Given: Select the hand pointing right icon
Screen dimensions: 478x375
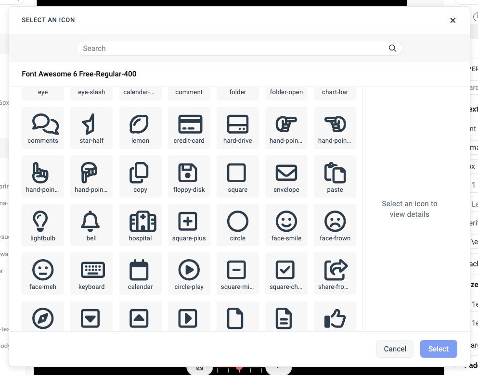Looking at the screenshot, I should pos(286,128).
